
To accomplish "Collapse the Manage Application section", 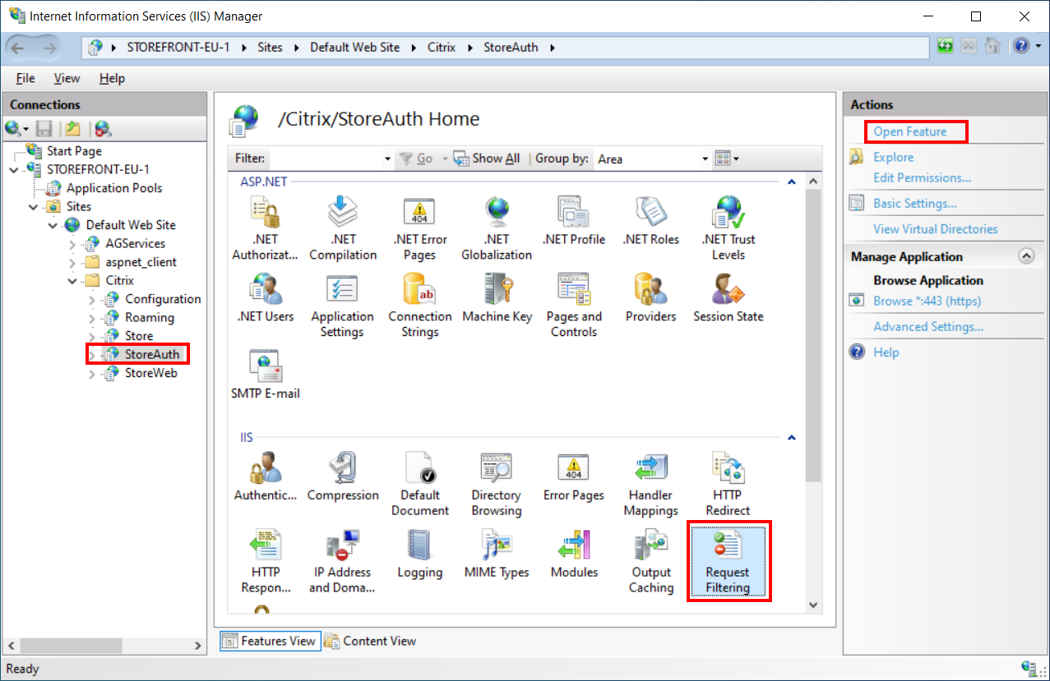I will click(x=1026, y=256).
